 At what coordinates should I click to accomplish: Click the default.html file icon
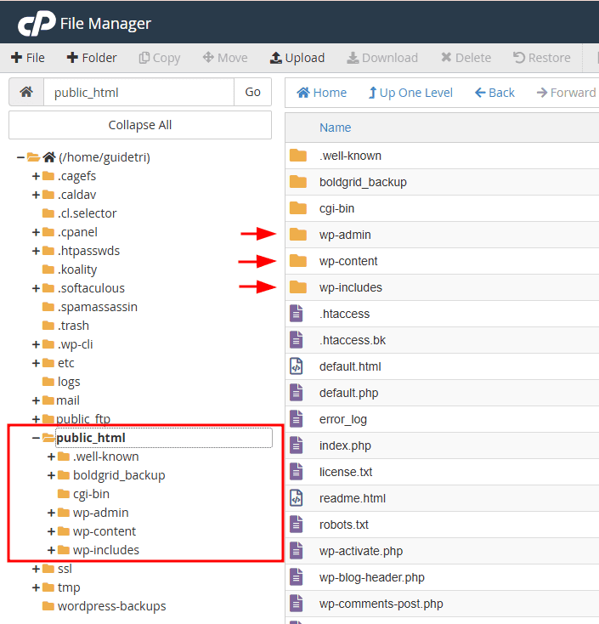pyautogui.click(x=297, y=366)
